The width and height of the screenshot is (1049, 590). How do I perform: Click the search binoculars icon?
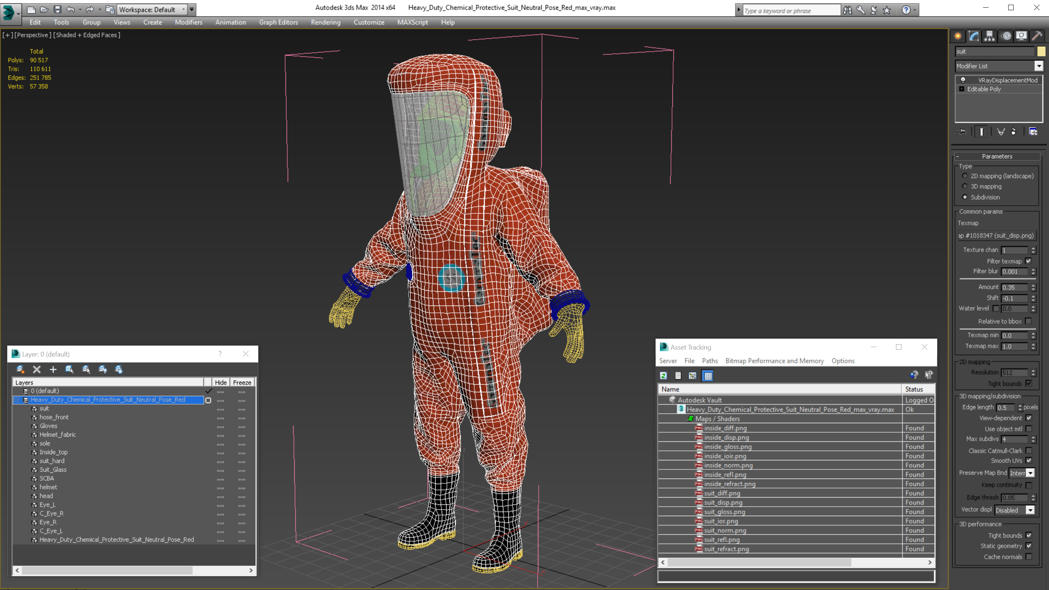848,10
